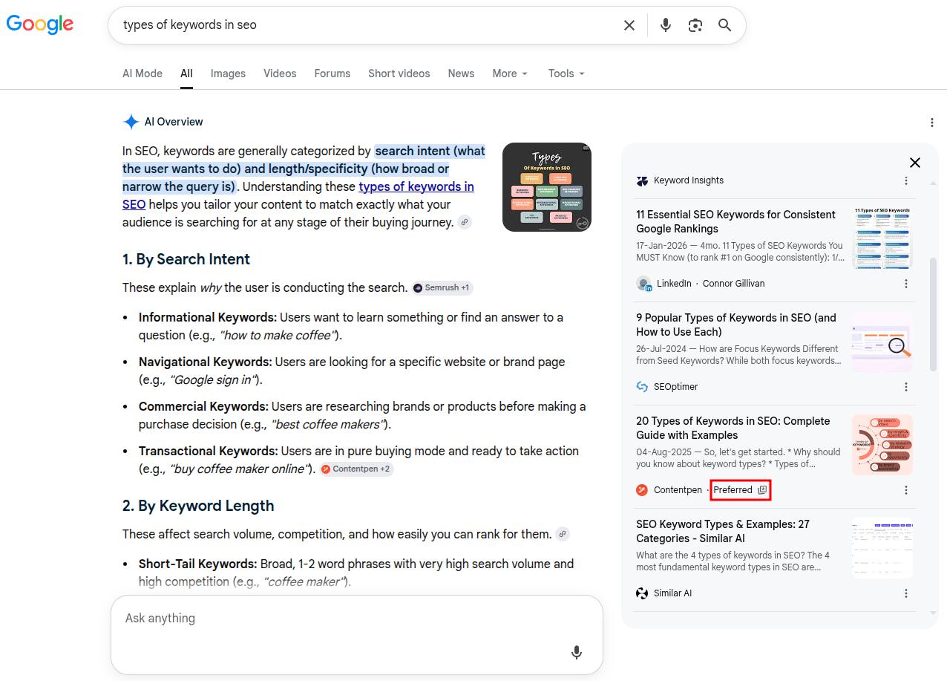
Task: Click 'Commercial Keywords:' bullet text
Action: click(x=203, y=406)
